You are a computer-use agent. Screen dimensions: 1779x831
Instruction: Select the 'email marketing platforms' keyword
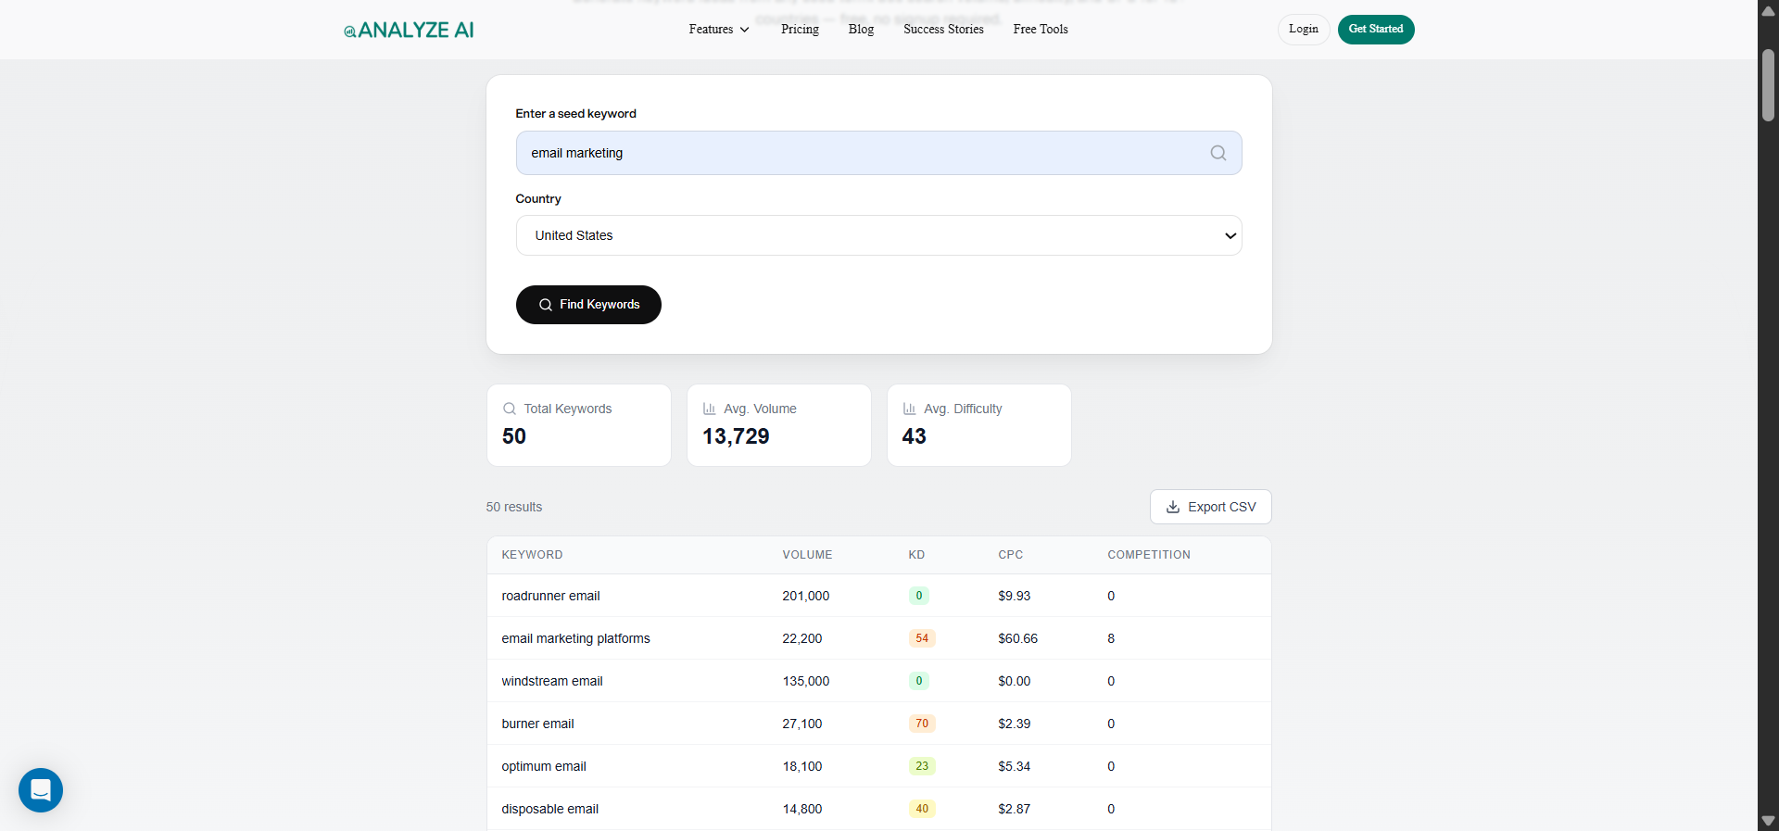tap(575, 638)
